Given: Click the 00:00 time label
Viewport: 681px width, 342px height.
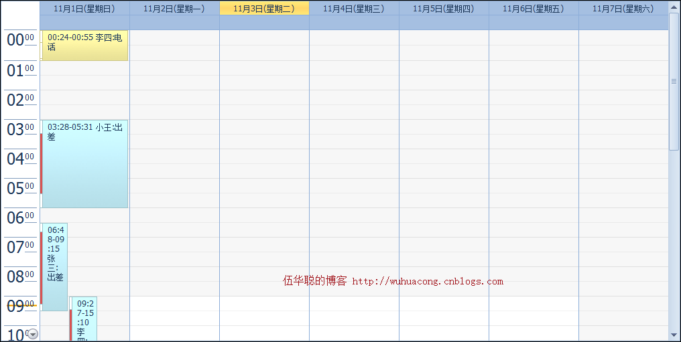Looking at the screenshot, I should (20, 40).
